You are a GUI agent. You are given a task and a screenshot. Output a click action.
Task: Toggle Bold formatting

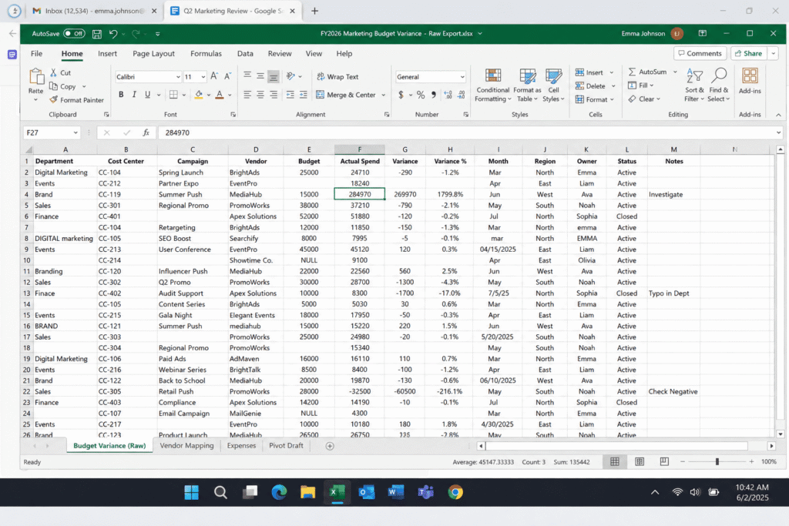point(121,95)
